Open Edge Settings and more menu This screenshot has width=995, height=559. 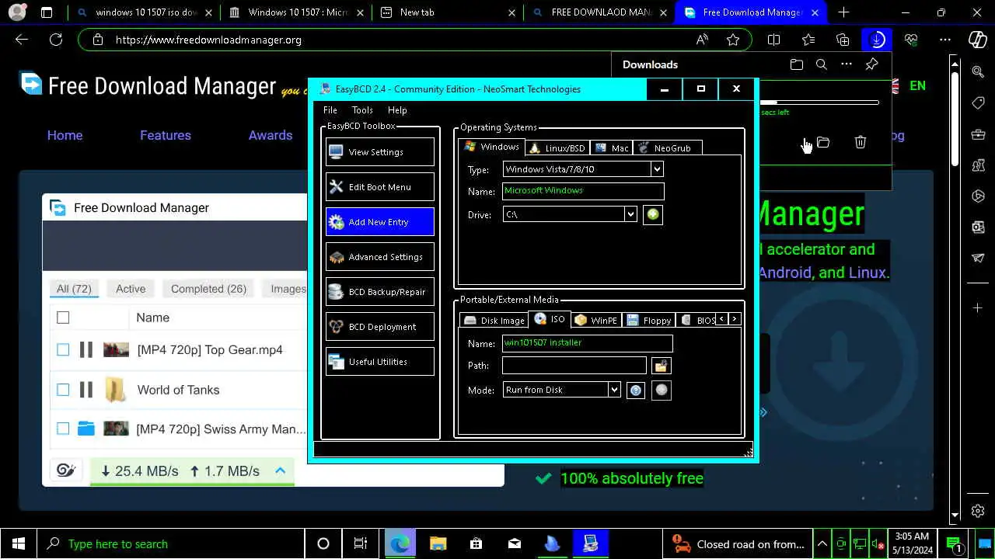click(x=945, y=40)
